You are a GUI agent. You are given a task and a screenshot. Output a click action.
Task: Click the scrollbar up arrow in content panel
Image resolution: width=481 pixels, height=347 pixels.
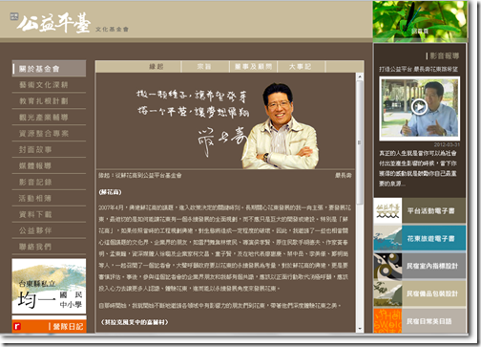coord(360,76)
